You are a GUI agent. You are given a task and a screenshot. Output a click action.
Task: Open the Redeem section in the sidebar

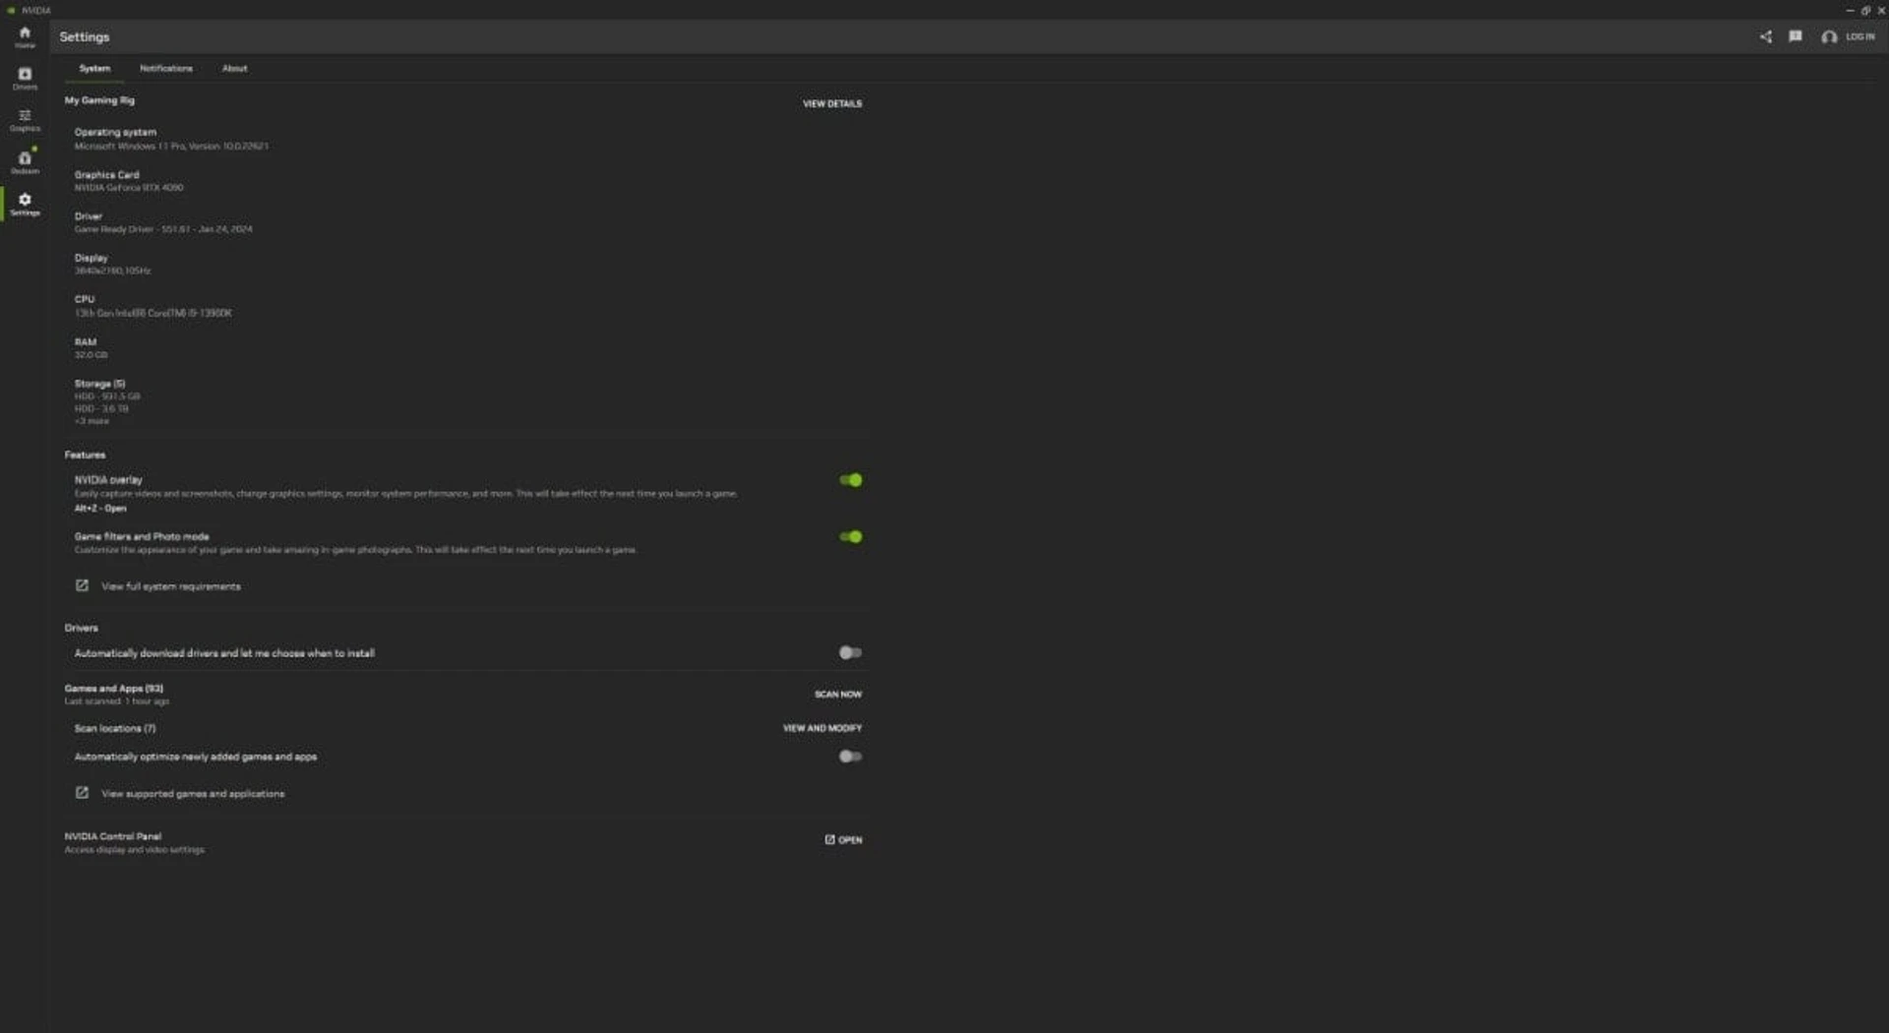click(25, 161)
